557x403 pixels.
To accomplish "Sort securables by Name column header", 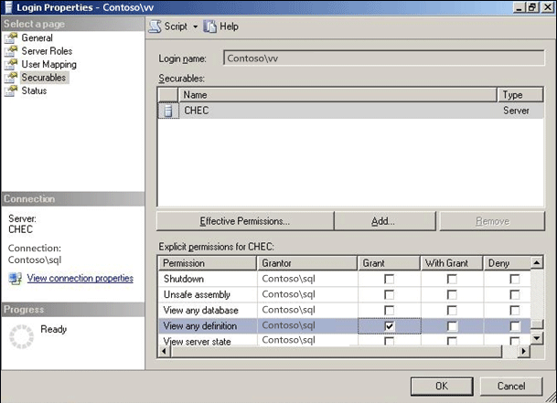I will pyautogui.click(x=338, y=94).
